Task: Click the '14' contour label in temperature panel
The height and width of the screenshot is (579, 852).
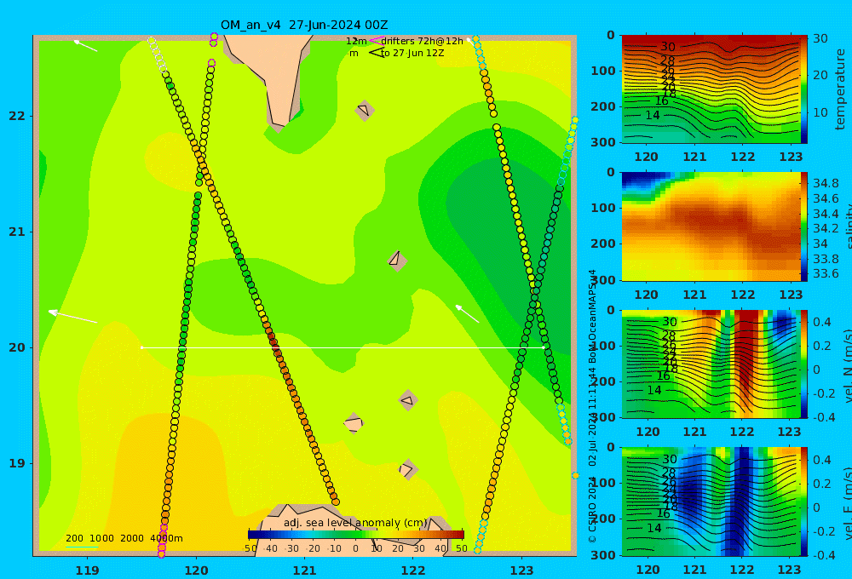Action: pyautogui.click(x=653, y=115)
